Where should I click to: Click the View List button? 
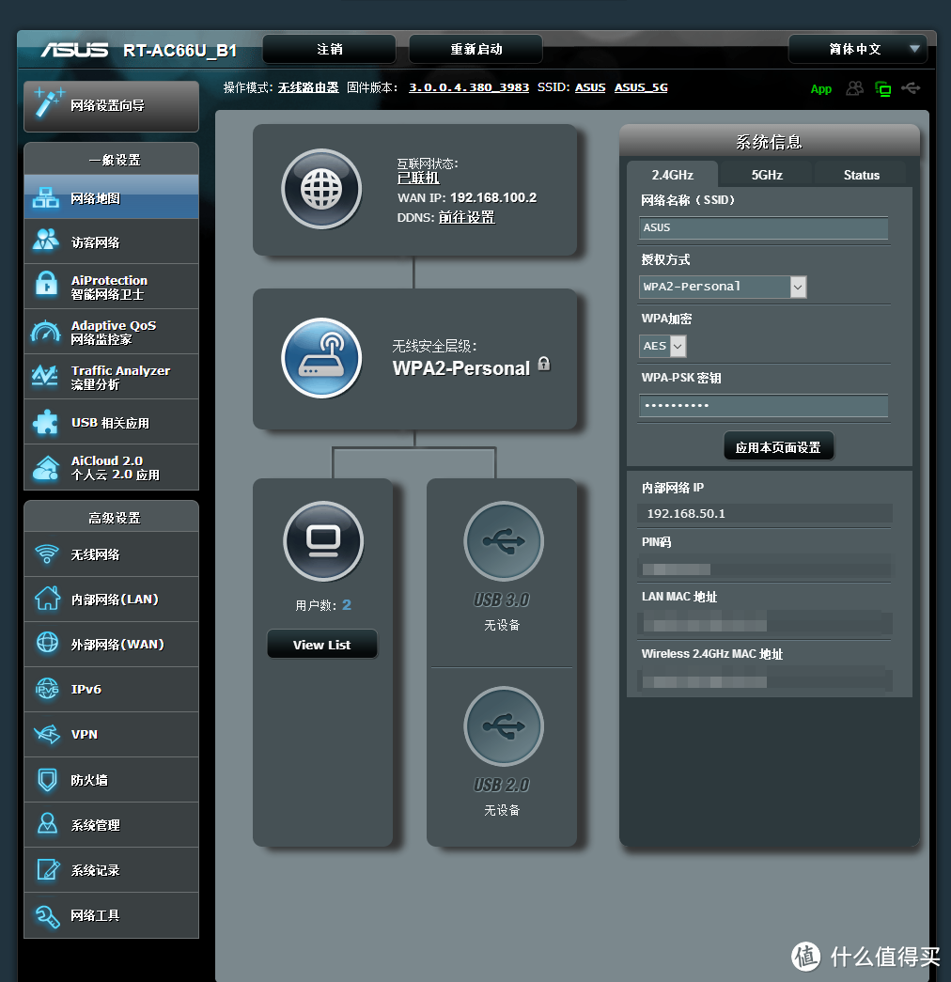pos(322,645)
